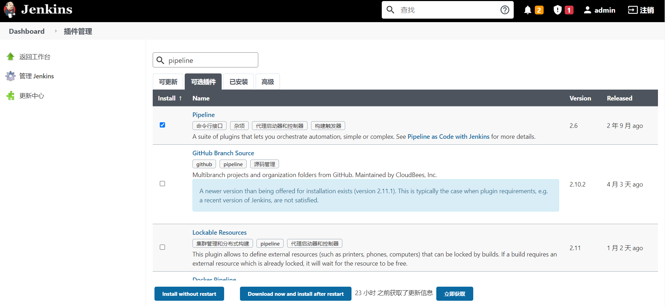Click the orange notification count badge 2
This screenshot has width=665, height=306.
click(x=539, y=10)
